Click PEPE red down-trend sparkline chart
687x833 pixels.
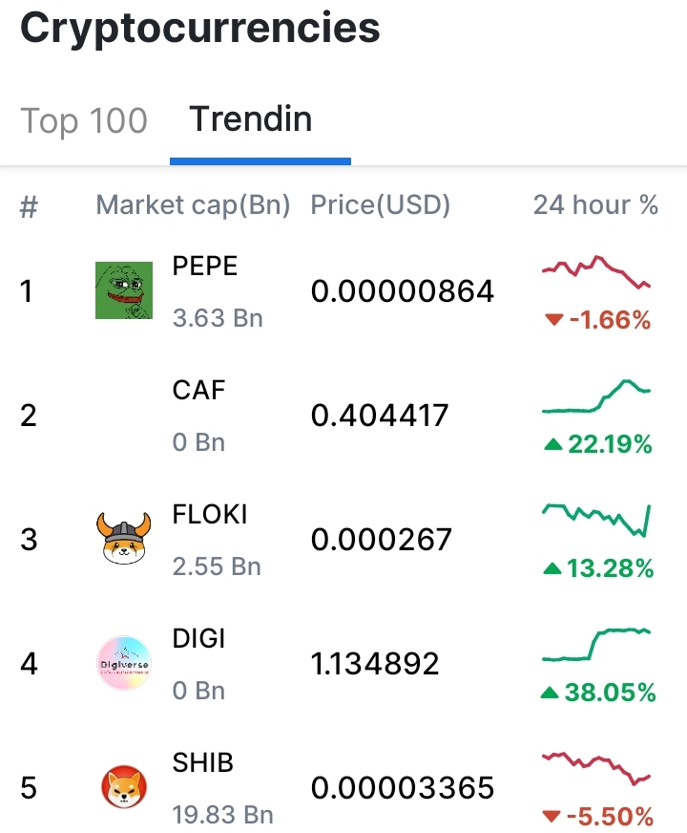click(x=596, y=272)
